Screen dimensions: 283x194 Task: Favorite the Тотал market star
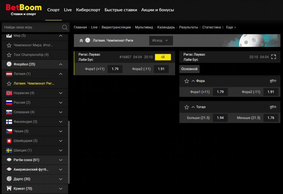(x=187, y=107)
